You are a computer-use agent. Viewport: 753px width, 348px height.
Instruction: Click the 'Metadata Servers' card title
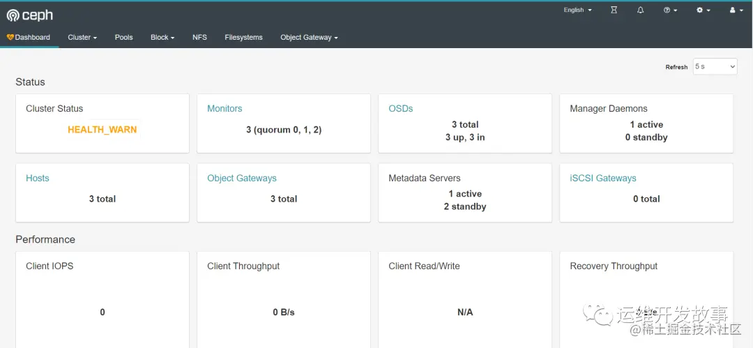(425, 179)
